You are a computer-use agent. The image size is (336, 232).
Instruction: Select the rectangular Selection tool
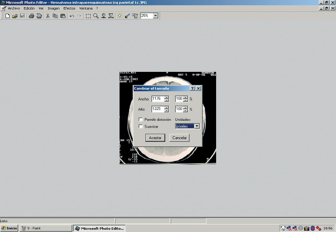(x=88, y=16)
